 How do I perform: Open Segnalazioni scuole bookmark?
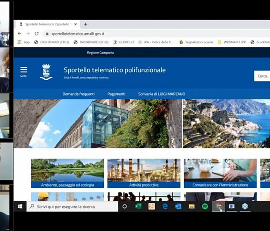click(196, 42)
